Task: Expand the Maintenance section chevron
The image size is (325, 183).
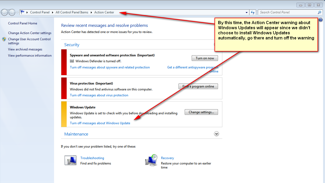Action: tap(216, 134)
